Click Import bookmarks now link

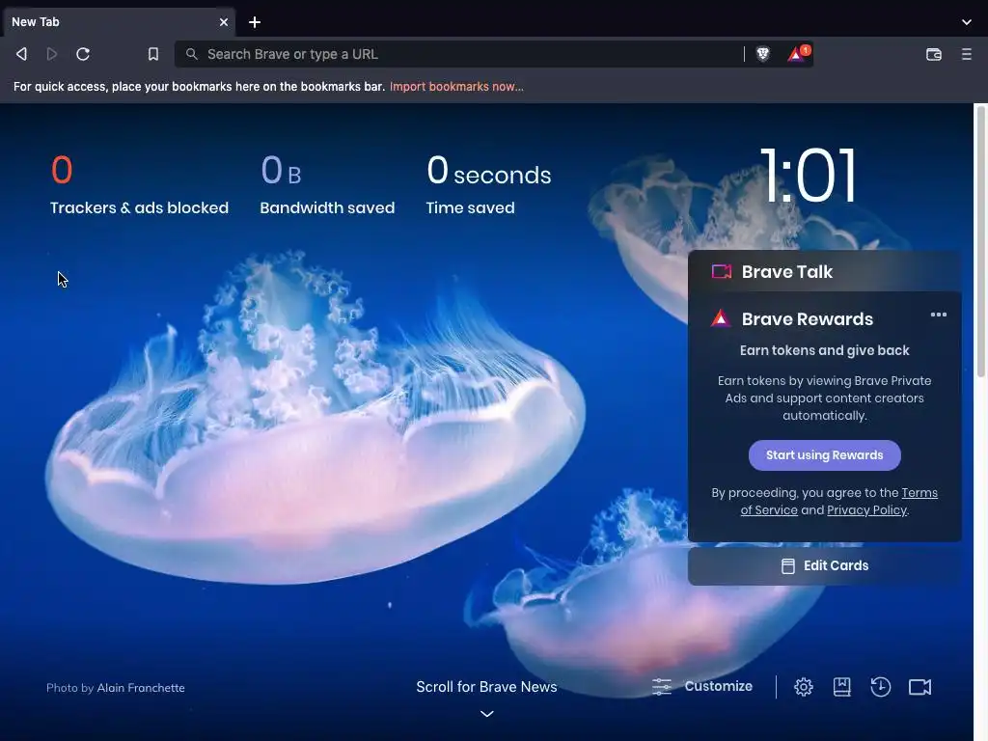(x=456, y=87)
